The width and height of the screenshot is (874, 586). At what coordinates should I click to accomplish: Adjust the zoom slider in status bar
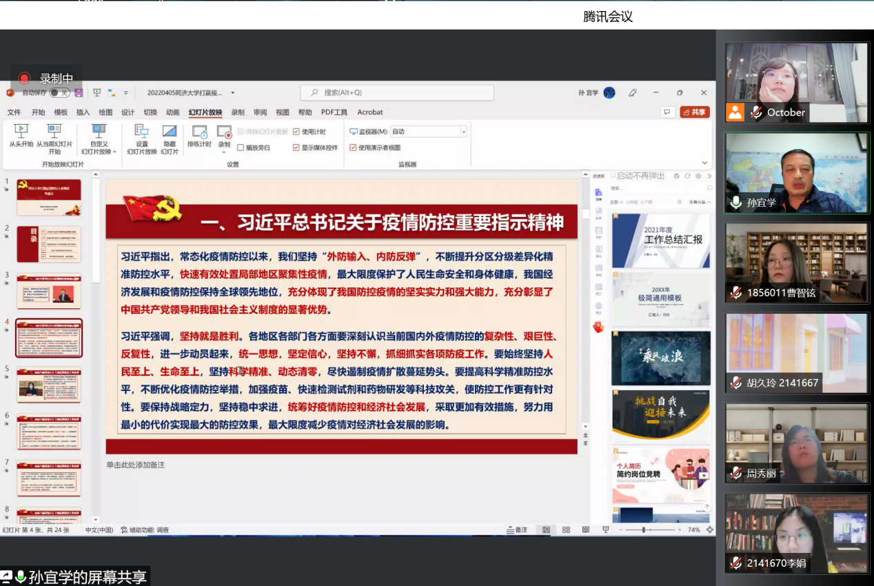[x=644, y=530]
